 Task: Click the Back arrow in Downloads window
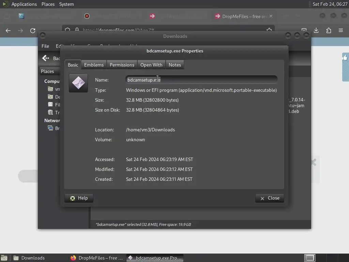coord(46,58)
